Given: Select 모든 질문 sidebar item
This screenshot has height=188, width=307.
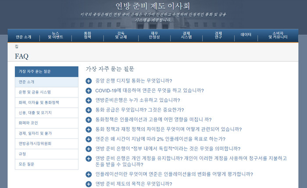Looking at the screenshot, I should (x=46, y=164).
